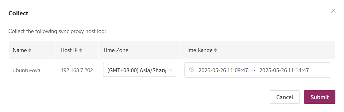344x112 pixels.
Task: Submit the log collection request
Action: (x=320, y=97)
